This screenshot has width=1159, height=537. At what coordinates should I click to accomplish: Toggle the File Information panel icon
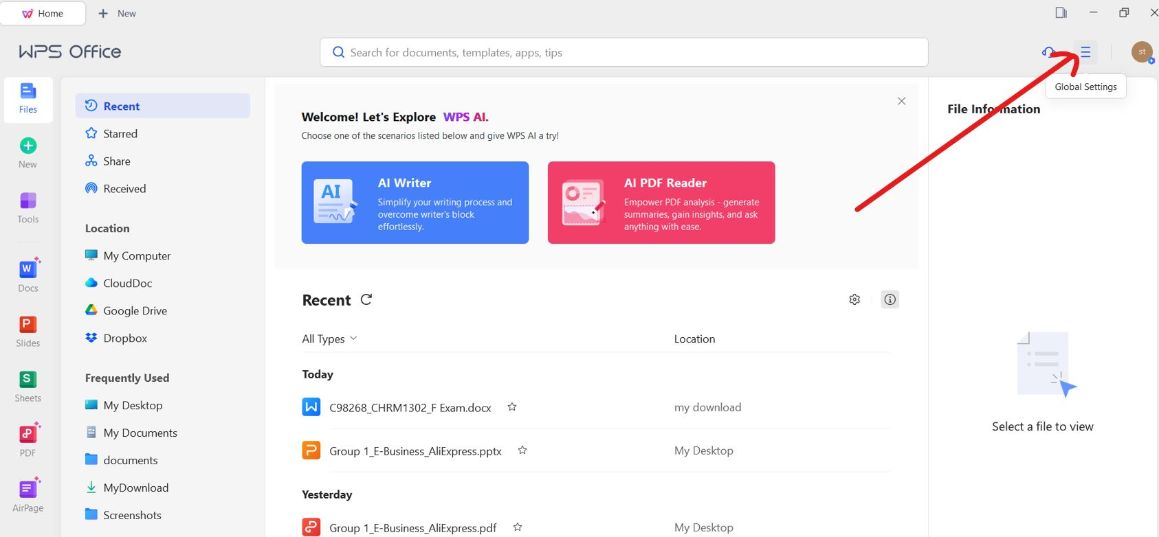(890, 299)
